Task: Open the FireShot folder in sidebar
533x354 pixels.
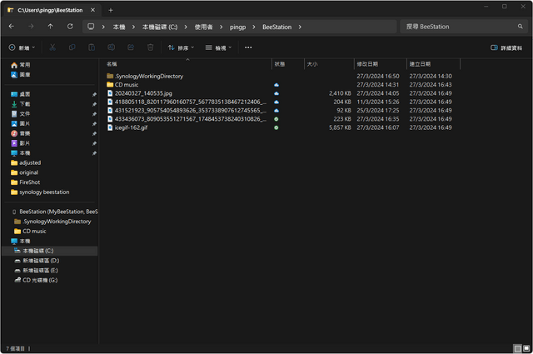Action: 26,182
